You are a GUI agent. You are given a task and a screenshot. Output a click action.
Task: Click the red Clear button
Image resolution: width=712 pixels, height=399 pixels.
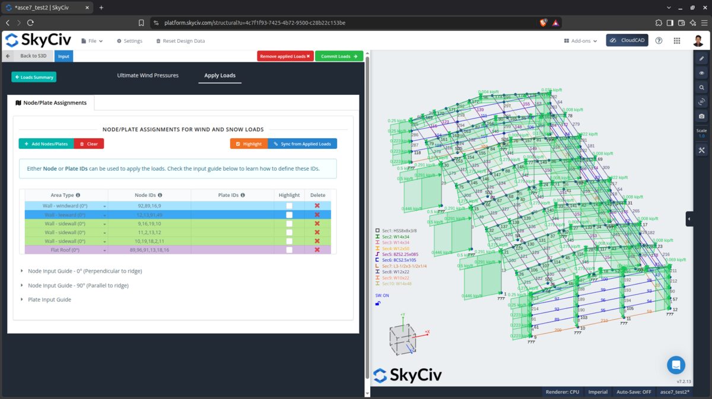89,143
